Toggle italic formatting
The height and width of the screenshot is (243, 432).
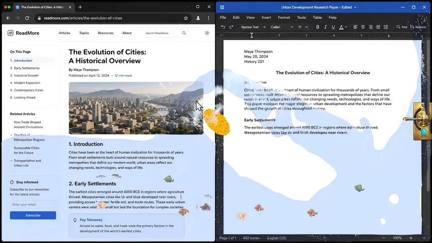[326, 27]
